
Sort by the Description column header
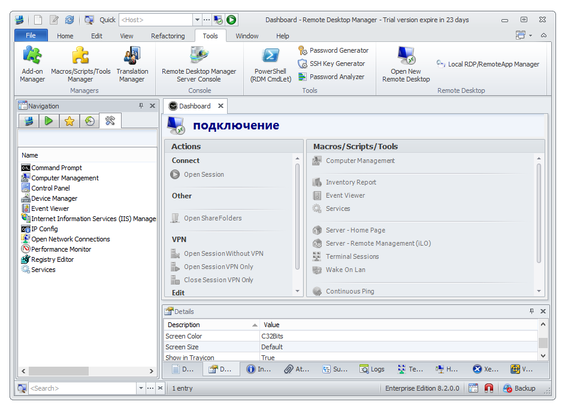click(212, 325)
